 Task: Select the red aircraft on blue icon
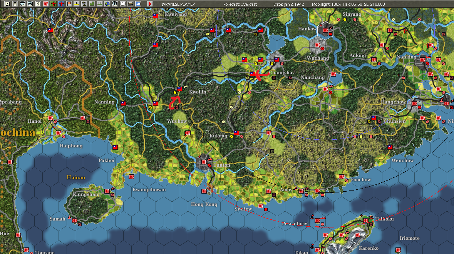pyautogui.click(x=61, y=4)
